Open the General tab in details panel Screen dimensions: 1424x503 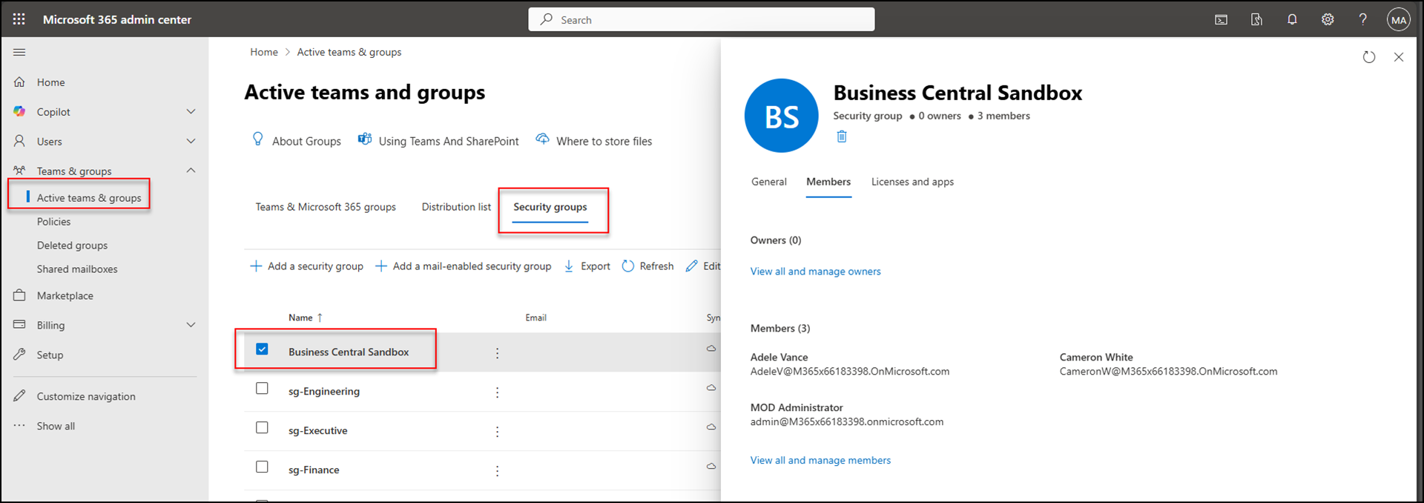pos(768,182)
